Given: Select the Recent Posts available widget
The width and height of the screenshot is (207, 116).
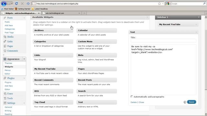Looking at the screenshot, I should pos(97,80).
